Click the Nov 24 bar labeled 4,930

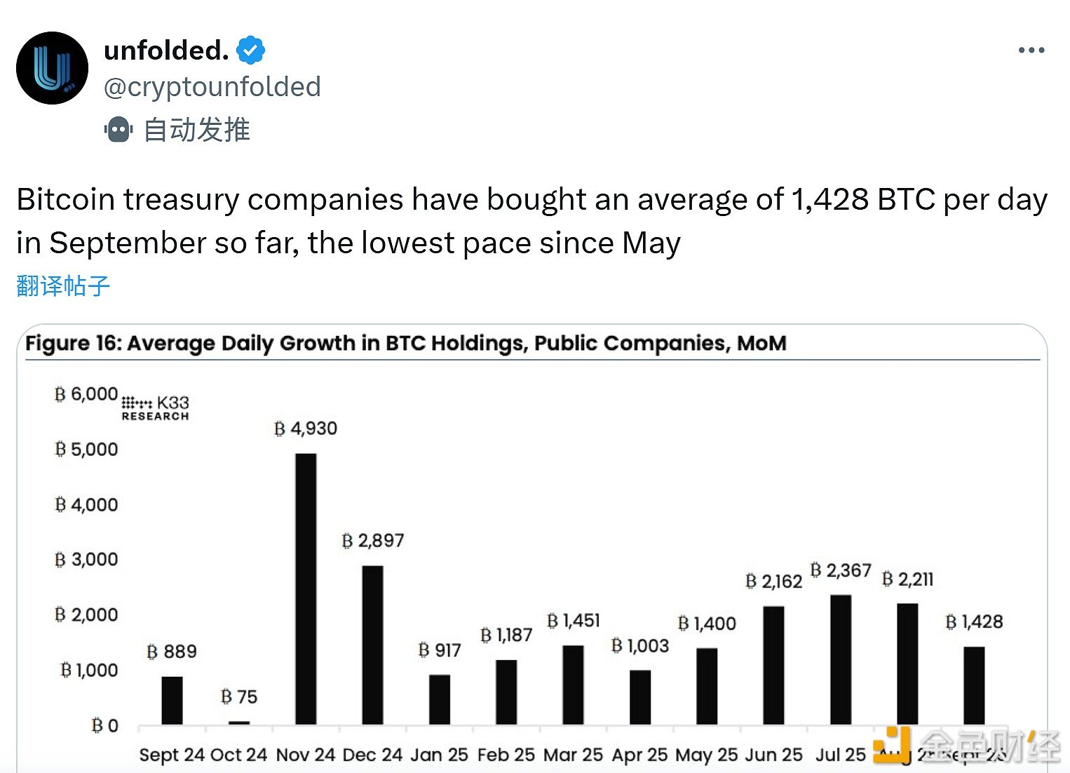click(x=306, y=589)
